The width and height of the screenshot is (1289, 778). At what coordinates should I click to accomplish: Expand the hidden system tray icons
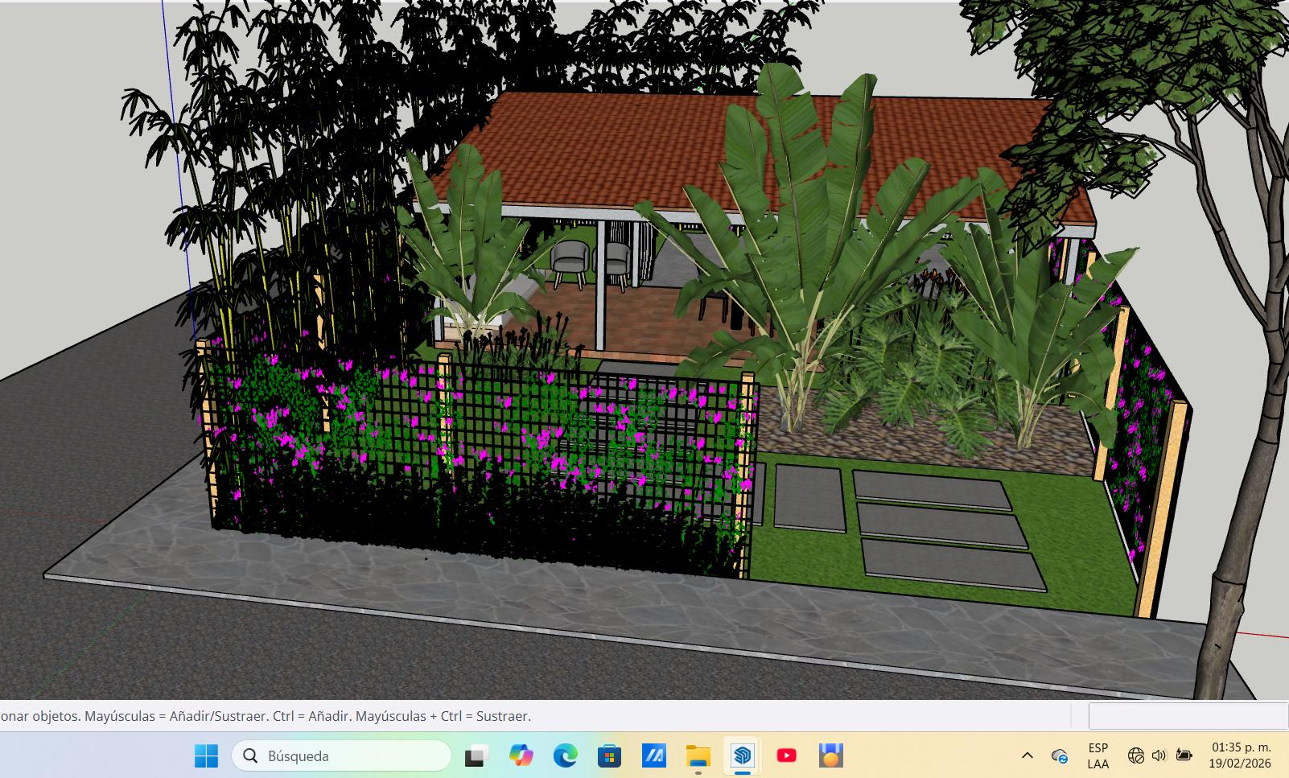click(1027, 755)
